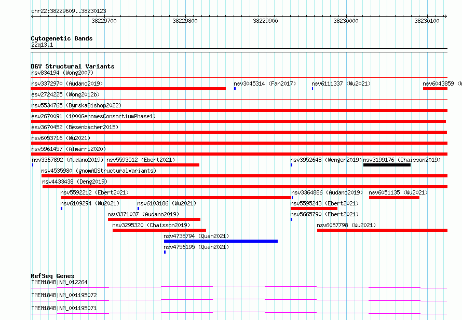Click the nsv3295320 red bar
Screen dimensions: 462x320
[x=159, y=230]
